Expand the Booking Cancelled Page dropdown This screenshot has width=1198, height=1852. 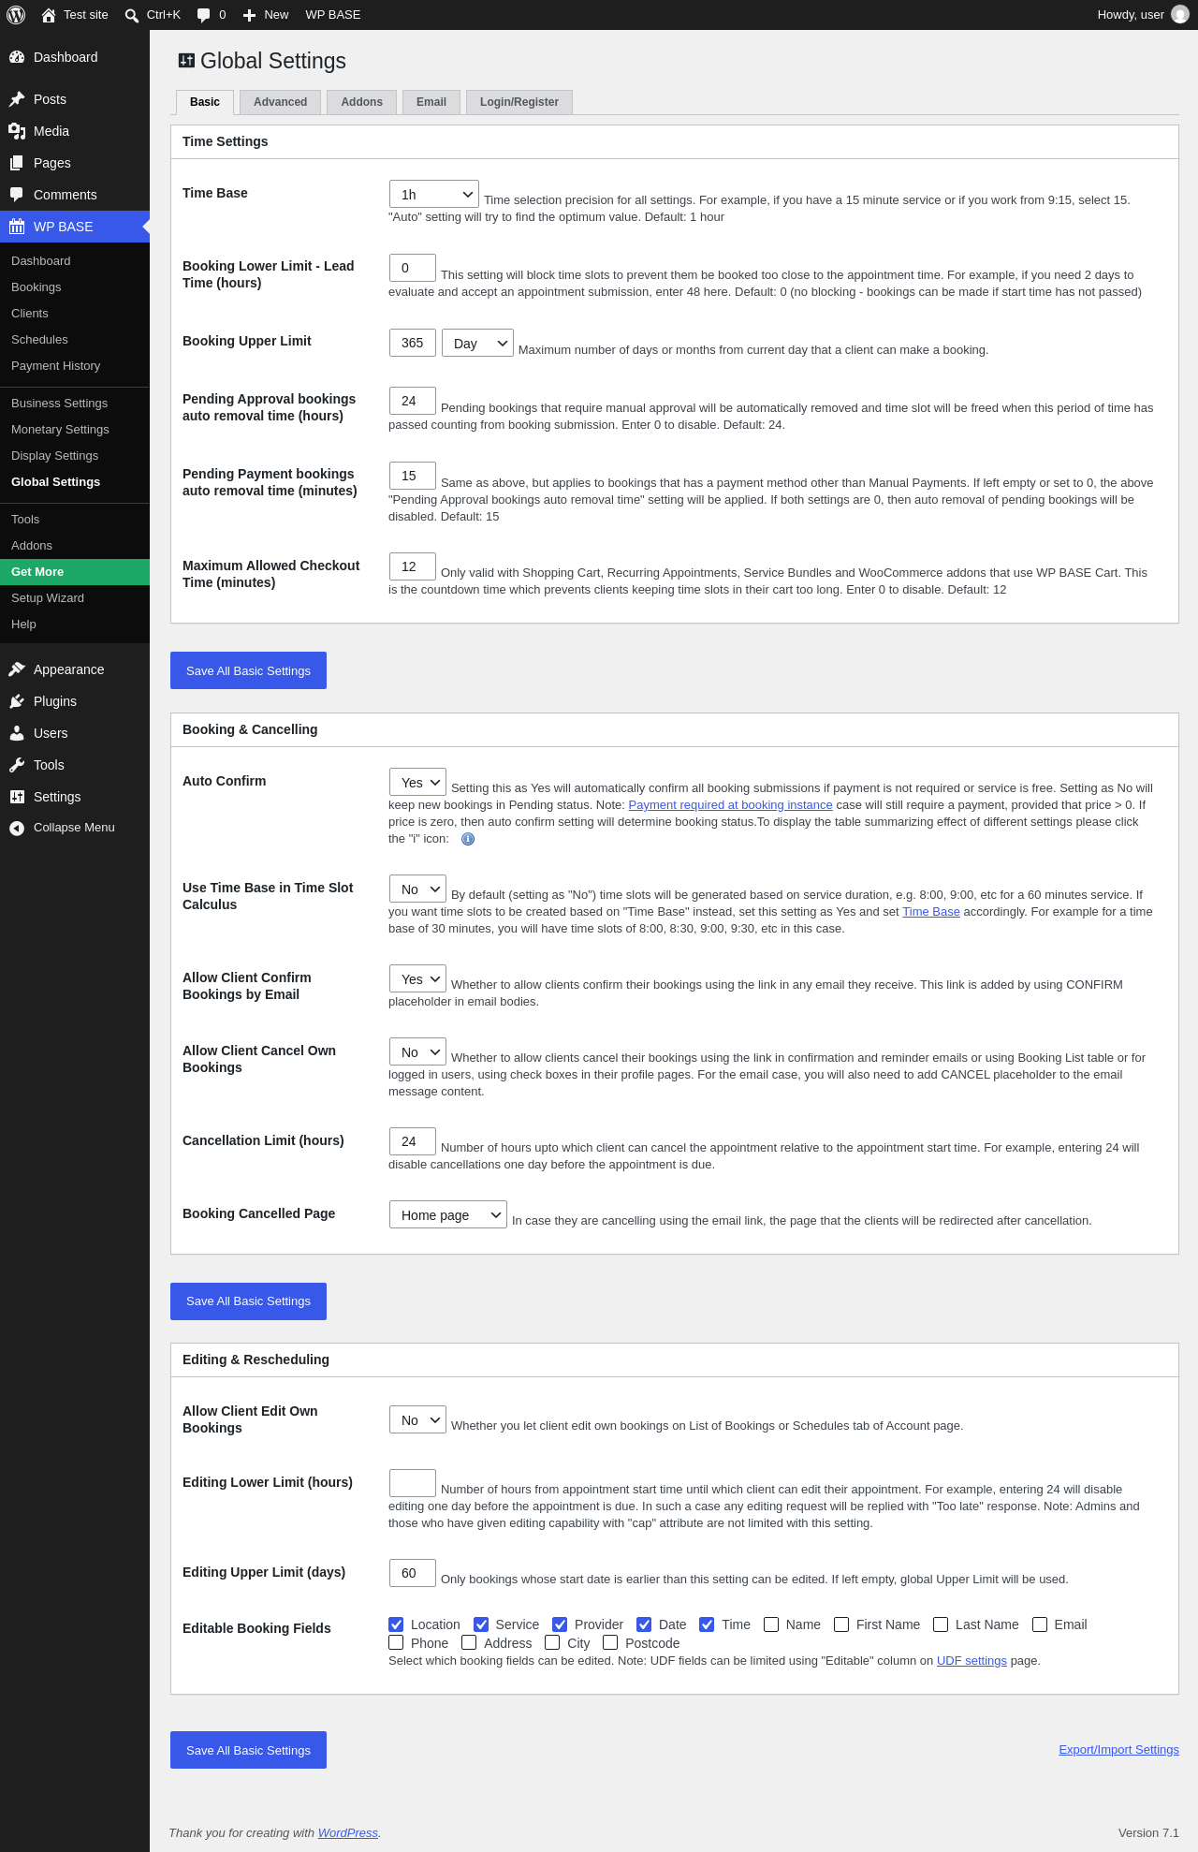pyautogui.click(x=448, y=1214)
